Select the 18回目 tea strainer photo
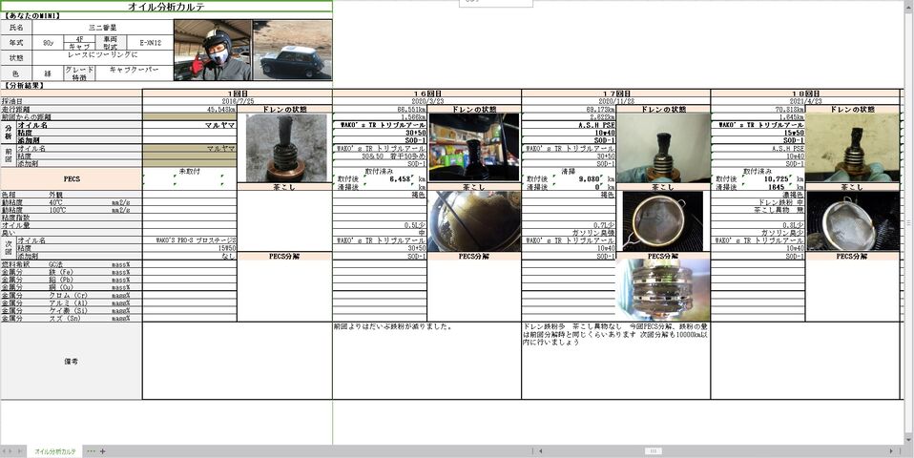 [x=853, y=220]
